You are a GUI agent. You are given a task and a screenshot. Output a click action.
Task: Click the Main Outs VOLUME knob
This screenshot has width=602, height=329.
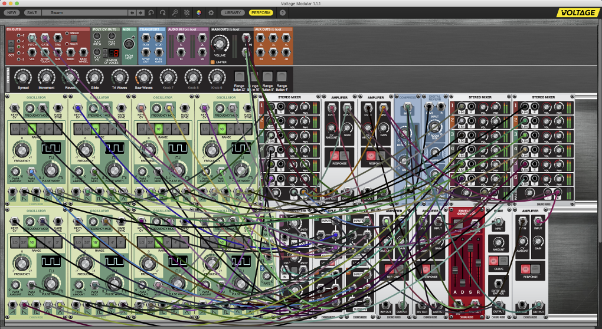click(x=220, y=43)
